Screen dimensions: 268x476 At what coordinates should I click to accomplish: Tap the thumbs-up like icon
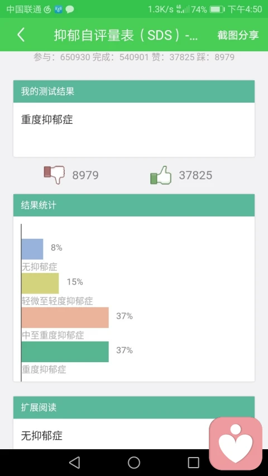pos(161,175)
